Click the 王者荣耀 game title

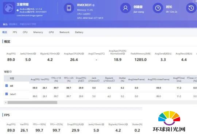tap(23, 4)
